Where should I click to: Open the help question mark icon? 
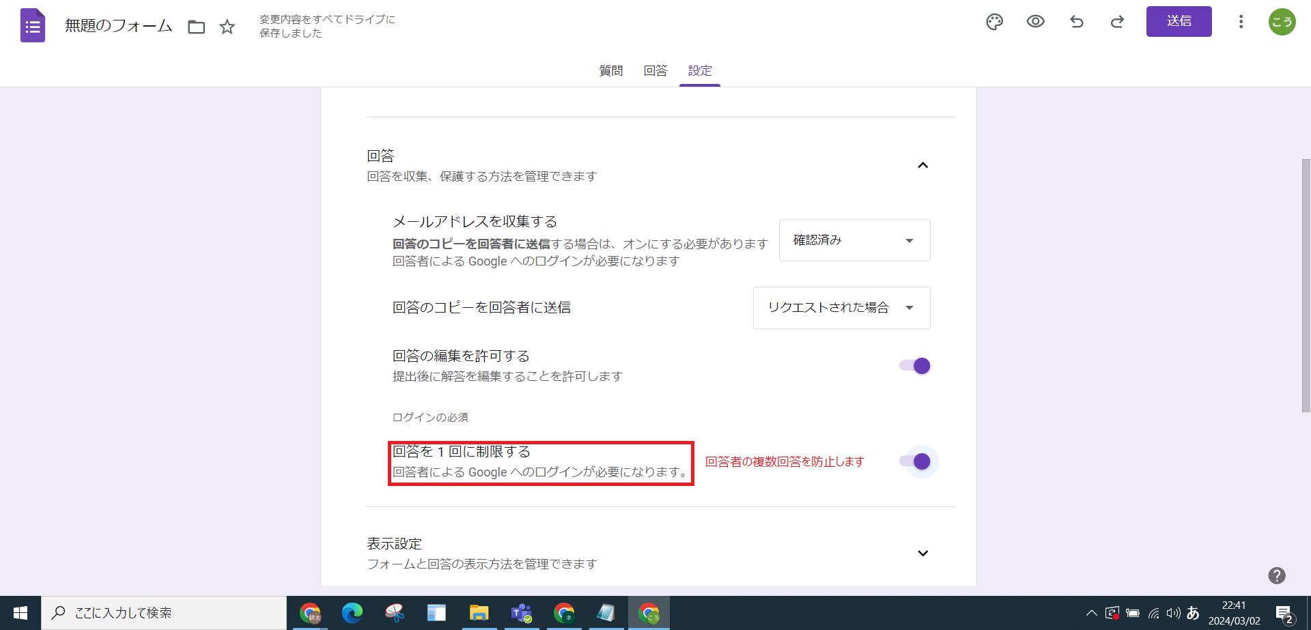click(1276, 575)
